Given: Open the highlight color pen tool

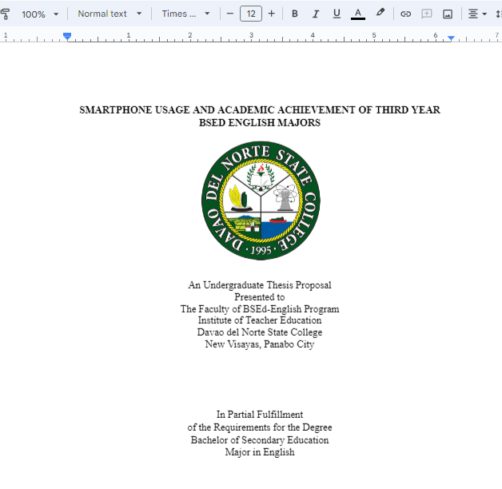Looking at the screenshot, I should tap(380, 13).
